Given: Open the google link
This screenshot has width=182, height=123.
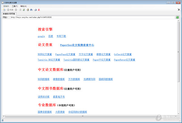Looking at the screenshot, I should click(41, 36).
